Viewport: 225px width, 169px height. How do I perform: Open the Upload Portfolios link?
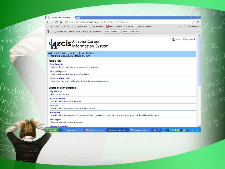(59, 126)
